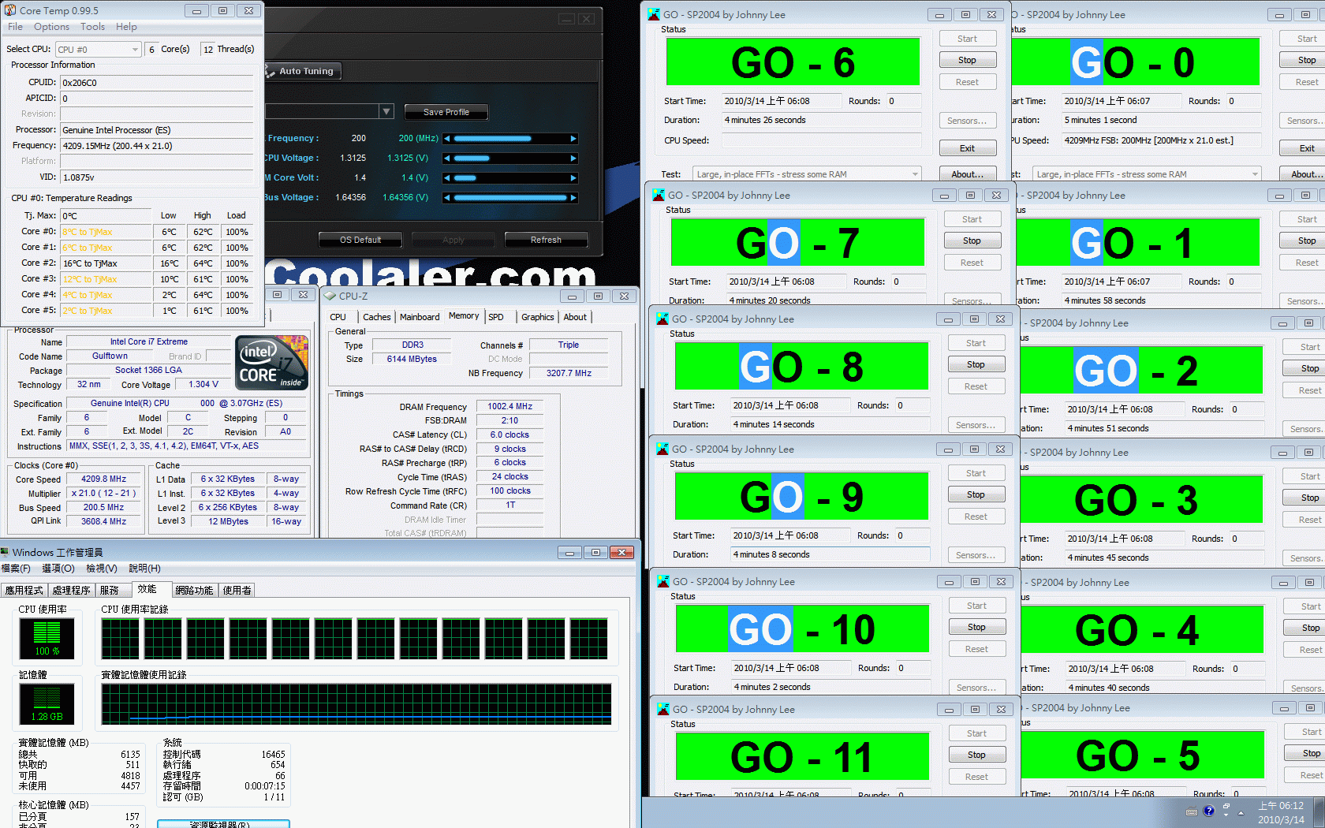Switch to the Graphics tab in CPU-Z
This screenshot has width=1325, height=828.
tap(537, 317)
